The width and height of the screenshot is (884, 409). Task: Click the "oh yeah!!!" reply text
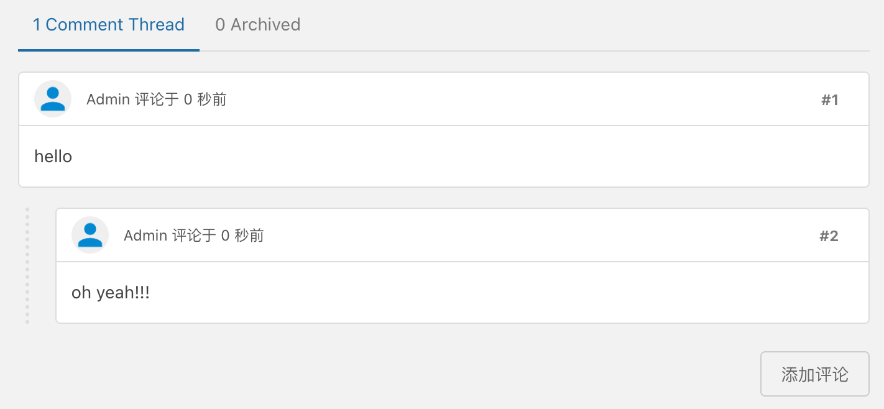[x=111, y=293]
